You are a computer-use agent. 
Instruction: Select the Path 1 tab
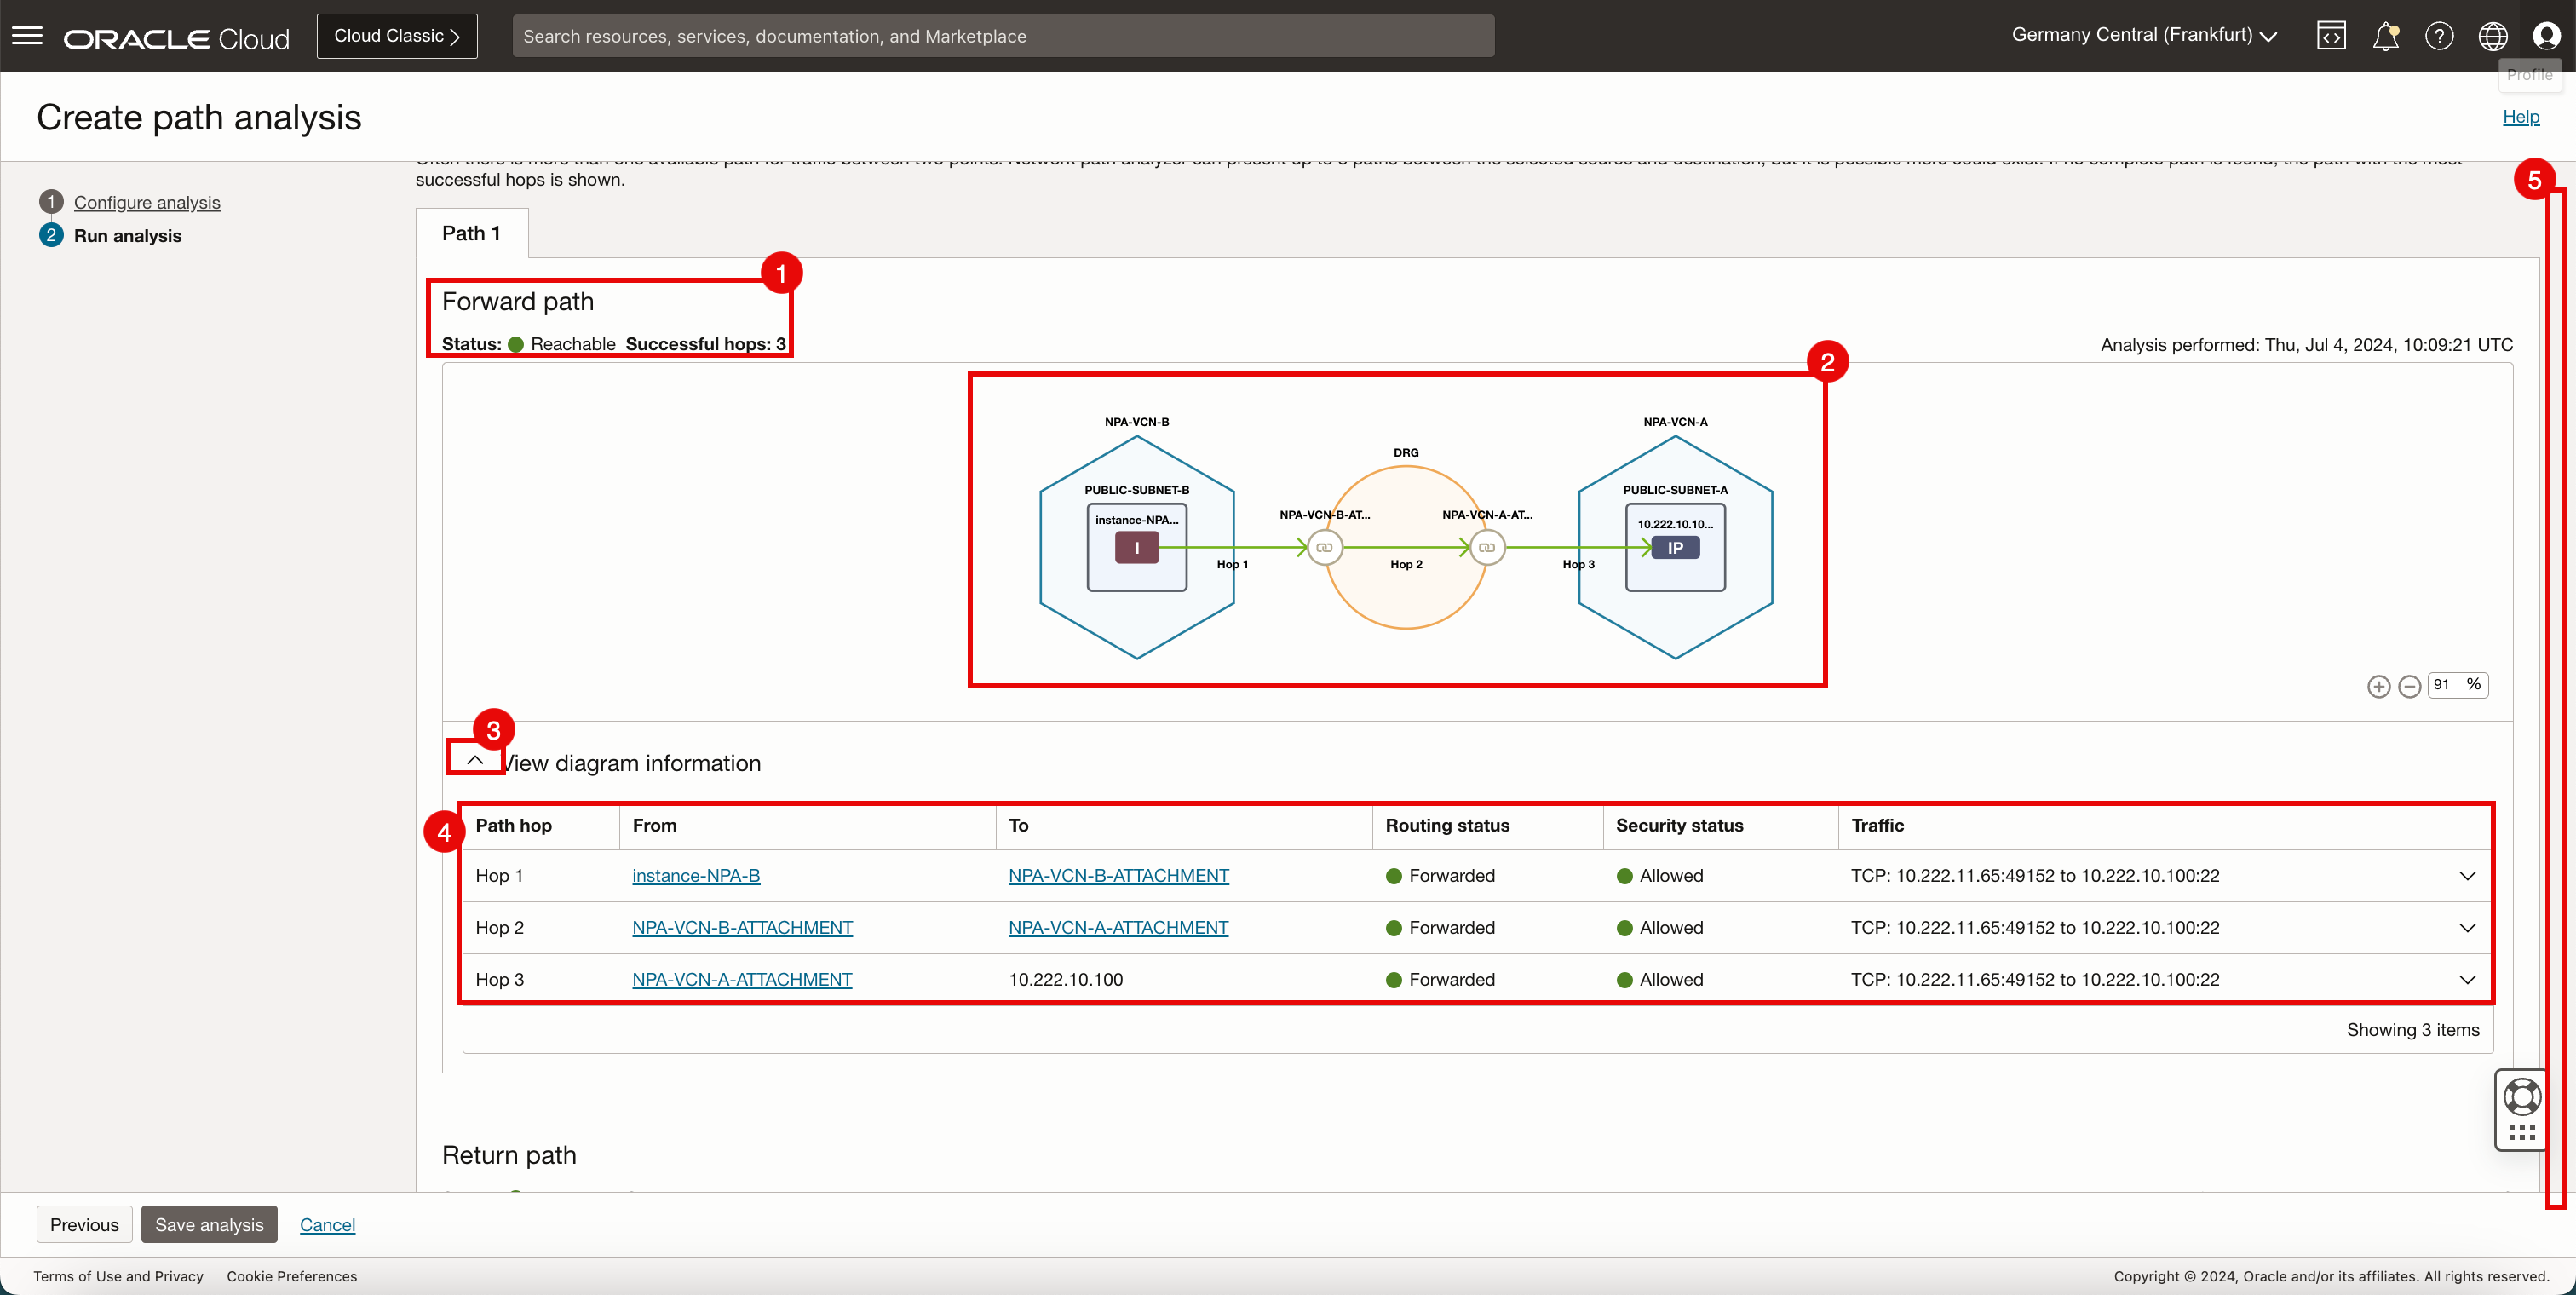coord(471,233)
